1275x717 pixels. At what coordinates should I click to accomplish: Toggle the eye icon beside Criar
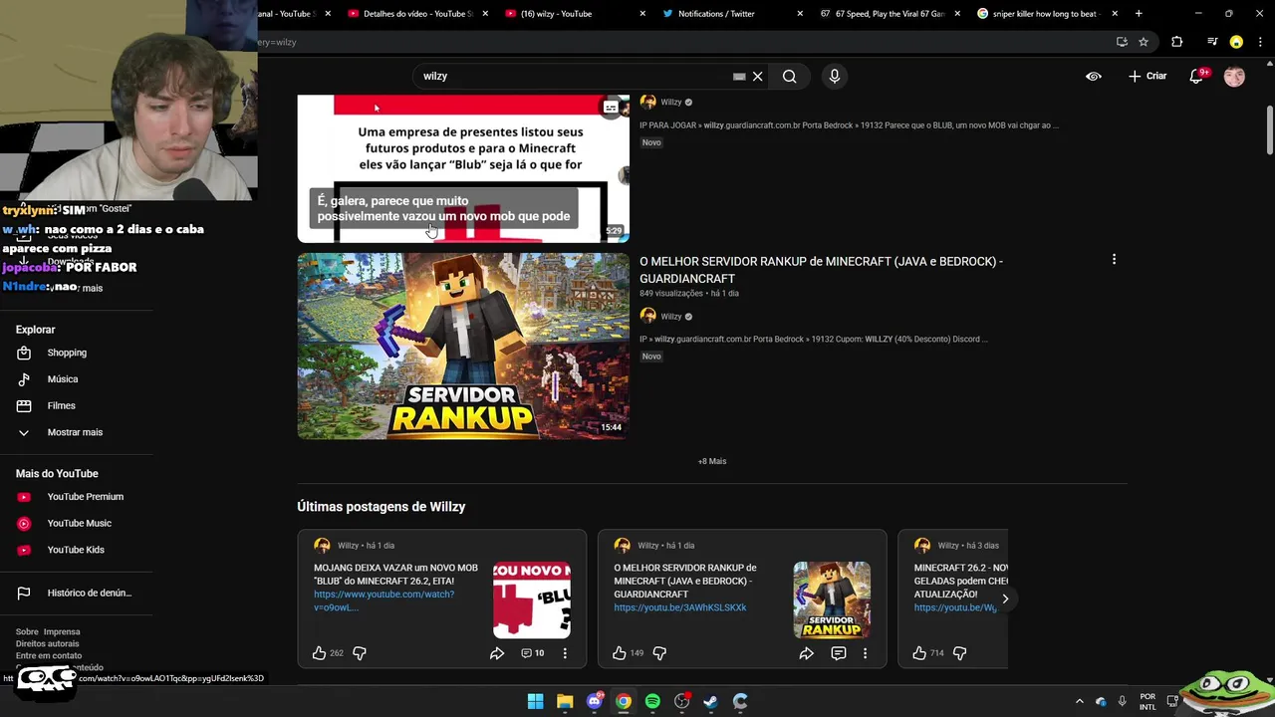[x=1094, y=76]
